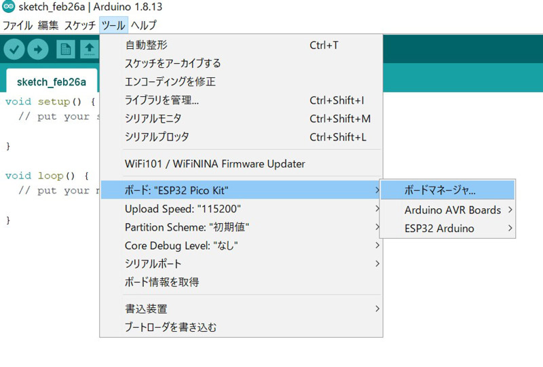Choose 自動整形 from the menu
This screenshot has width=543, height=367.
tap(242, 45)
